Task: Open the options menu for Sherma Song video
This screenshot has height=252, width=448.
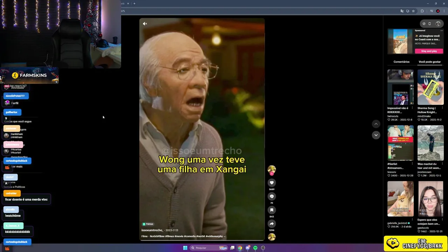Action: (442, 108)
